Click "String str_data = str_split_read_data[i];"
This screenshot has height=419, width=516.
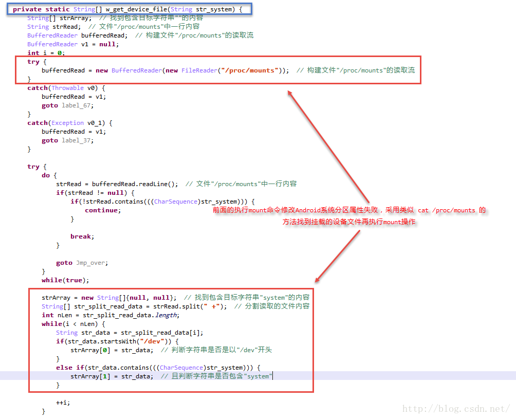click(130, 333)
